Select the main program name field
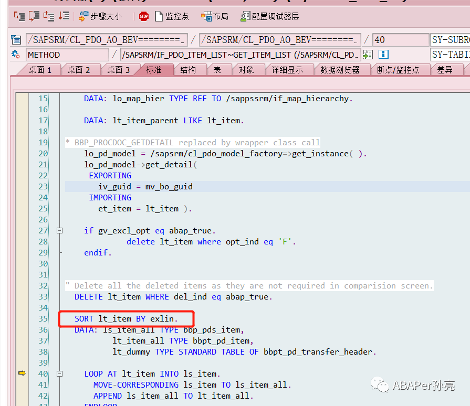 pos(107,40)
